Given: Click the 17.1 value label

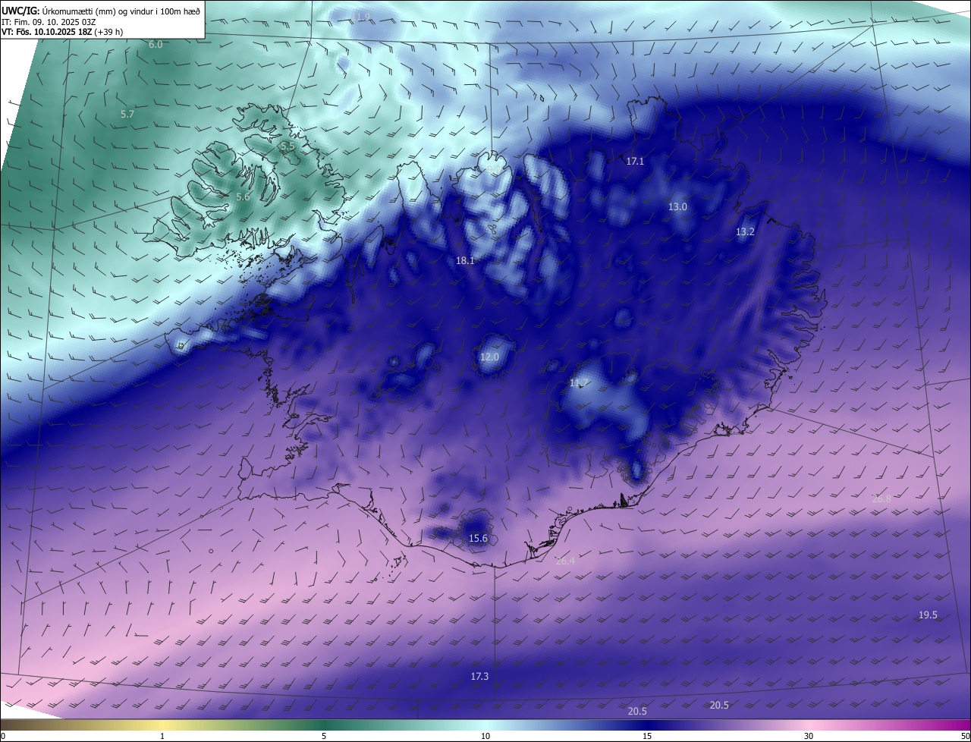Looking at the screenshot, I should (635, 162).
